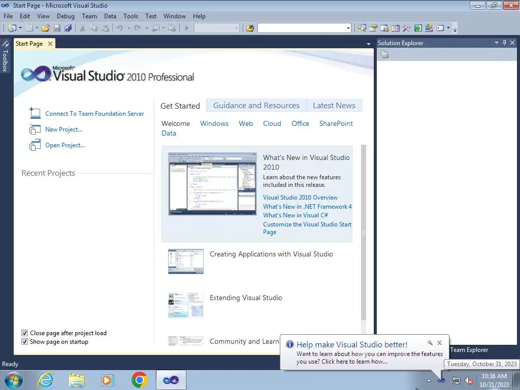Click the Find in Files binoculars icon
Screen dimensions: 520x390
coord(250,28)
